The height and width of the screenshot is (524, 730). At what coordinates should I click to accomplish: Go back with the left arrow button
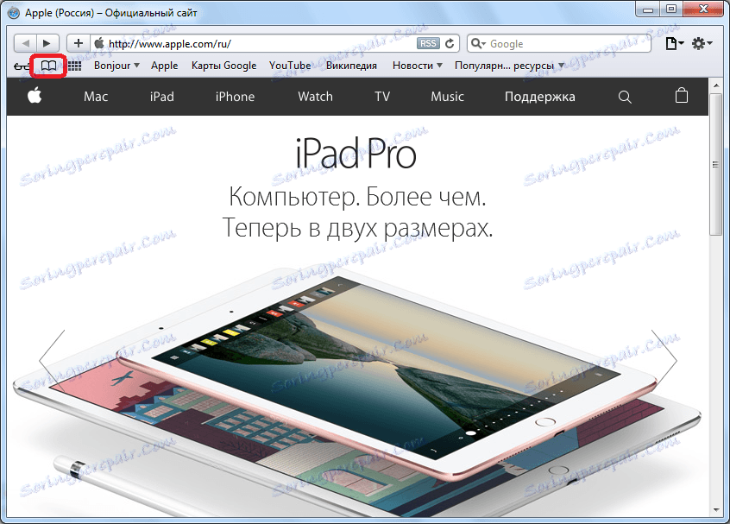(x=26, y=43)
